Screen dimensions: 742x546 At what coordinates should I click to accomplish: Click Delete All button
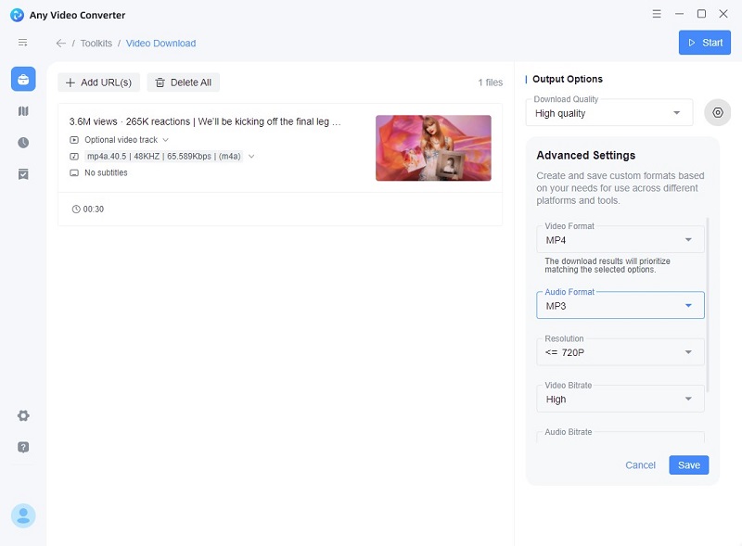(x=183, y=83)
